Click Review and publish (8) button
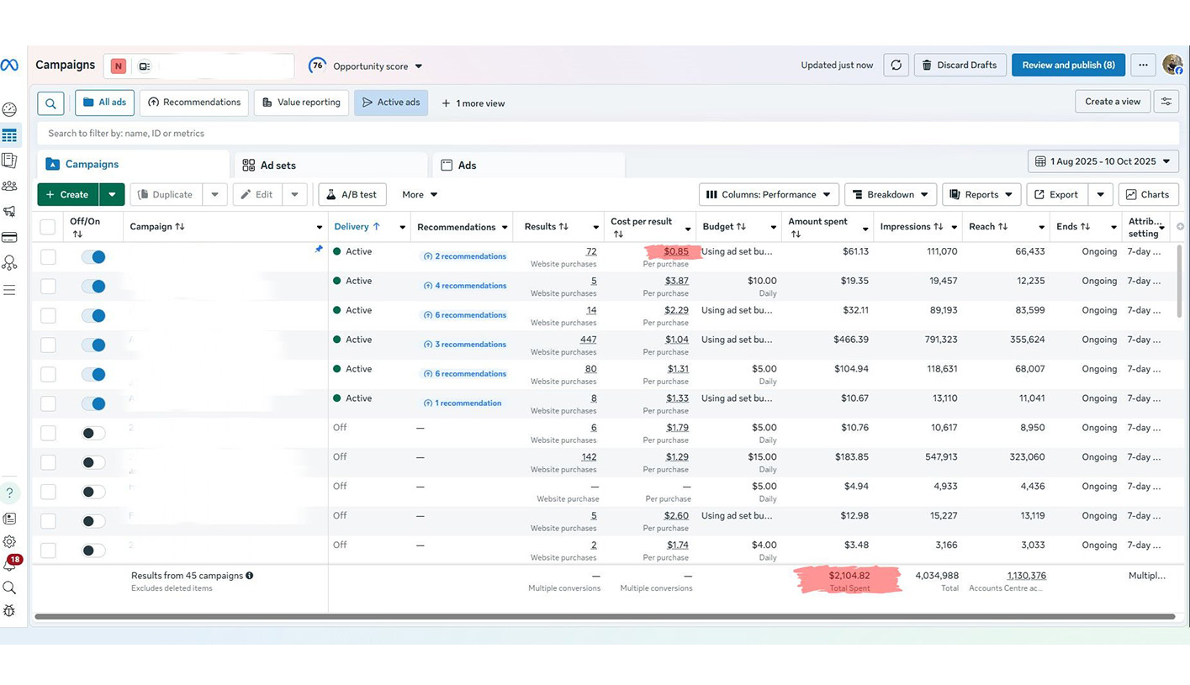 click(1068, 66)
